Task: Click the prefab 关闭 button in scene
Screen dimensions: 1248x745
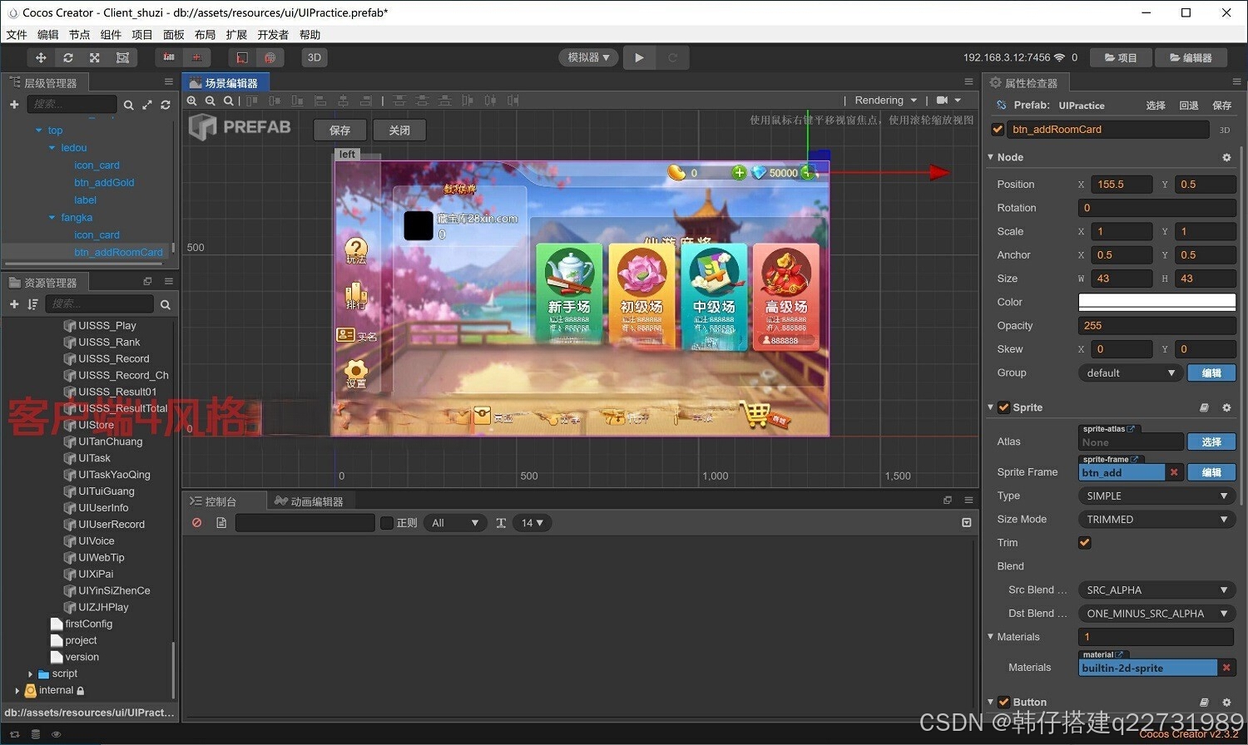Action: [x=399, y=131]
